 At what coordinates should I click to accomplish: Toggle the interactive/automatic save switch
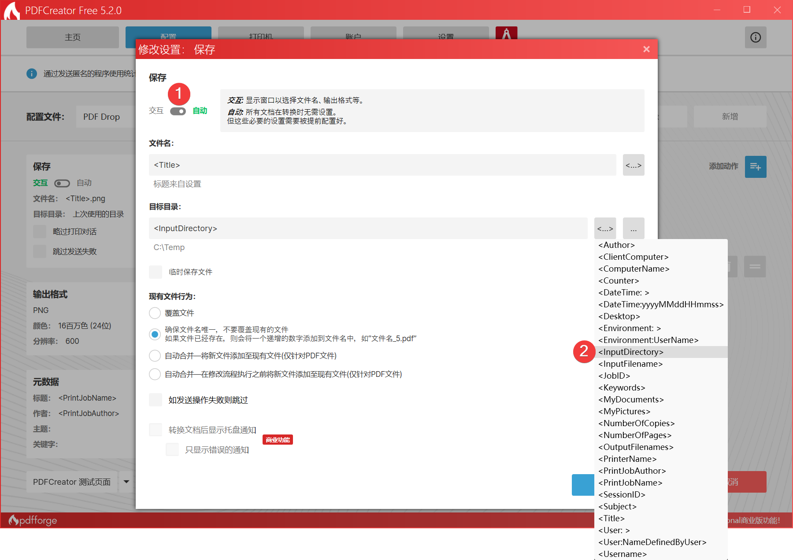178,111
